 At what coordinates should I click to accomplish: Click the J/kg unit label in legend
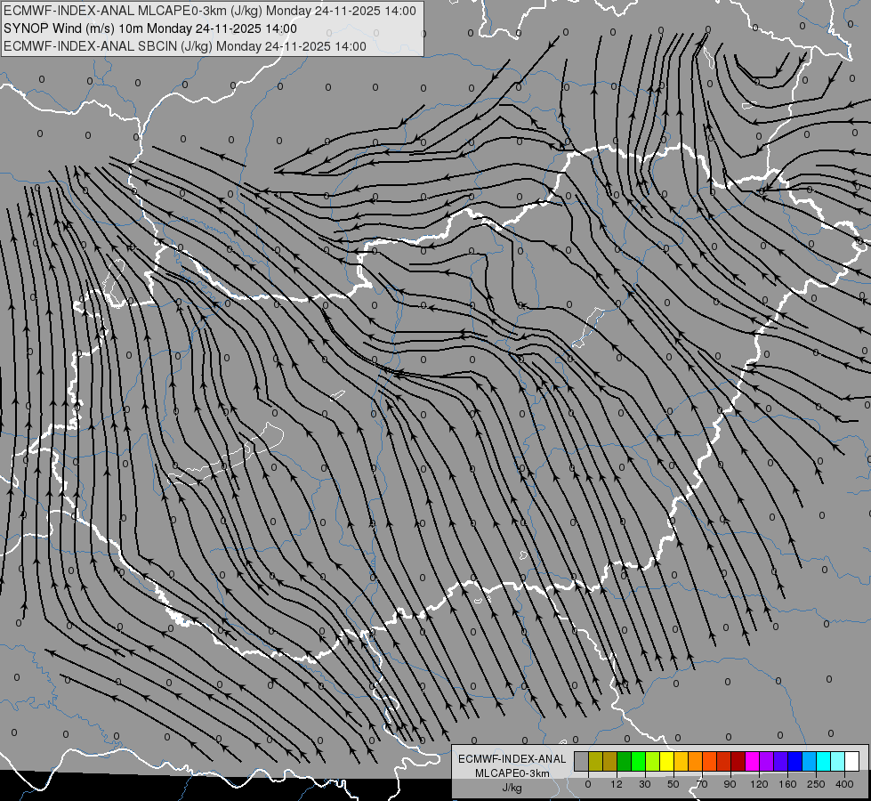pyautogui.click(x=512, y=788)
